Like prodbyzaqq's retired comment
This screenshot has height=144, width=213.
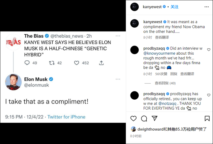click(x=208, y=95)
